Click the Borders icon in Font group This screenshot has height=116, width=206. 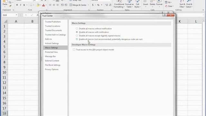31,5
